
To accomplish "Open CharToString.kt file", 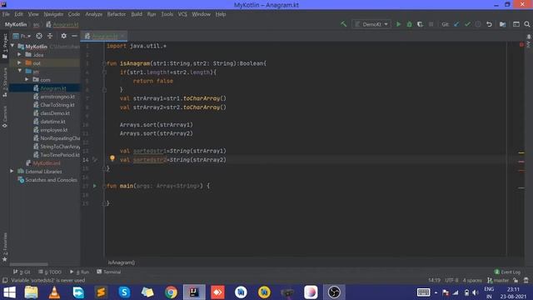I will (57, 105).
